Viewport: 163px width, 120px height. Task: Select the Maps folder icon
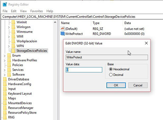pos(5,98)
